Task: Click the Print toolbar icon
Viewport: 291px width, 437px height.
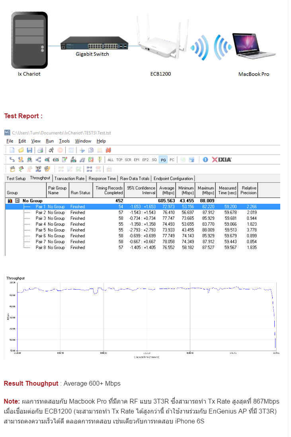Action: click(x=40, y=150)
